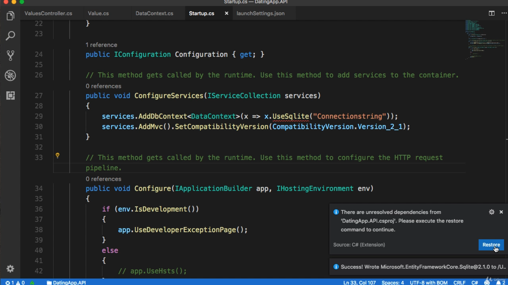Click the lightbulb quick fix icon

pos(57,155)
